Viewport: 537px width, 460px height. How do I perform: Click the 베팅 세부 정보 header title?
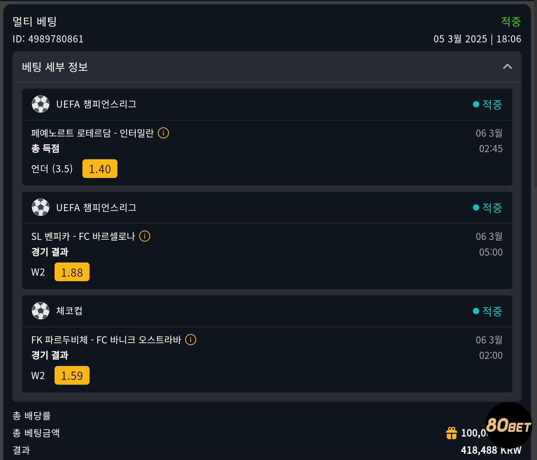(55, 67)
